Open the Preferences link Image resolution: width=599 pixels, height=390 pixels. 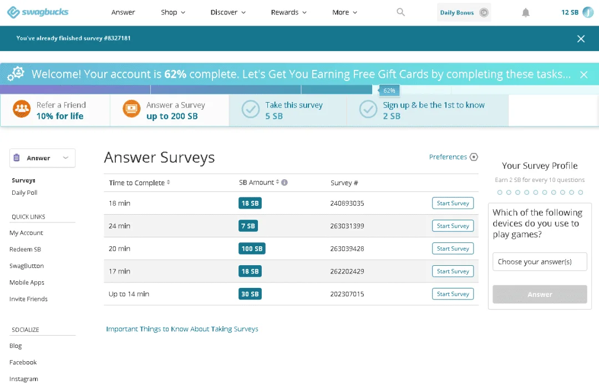448,157
